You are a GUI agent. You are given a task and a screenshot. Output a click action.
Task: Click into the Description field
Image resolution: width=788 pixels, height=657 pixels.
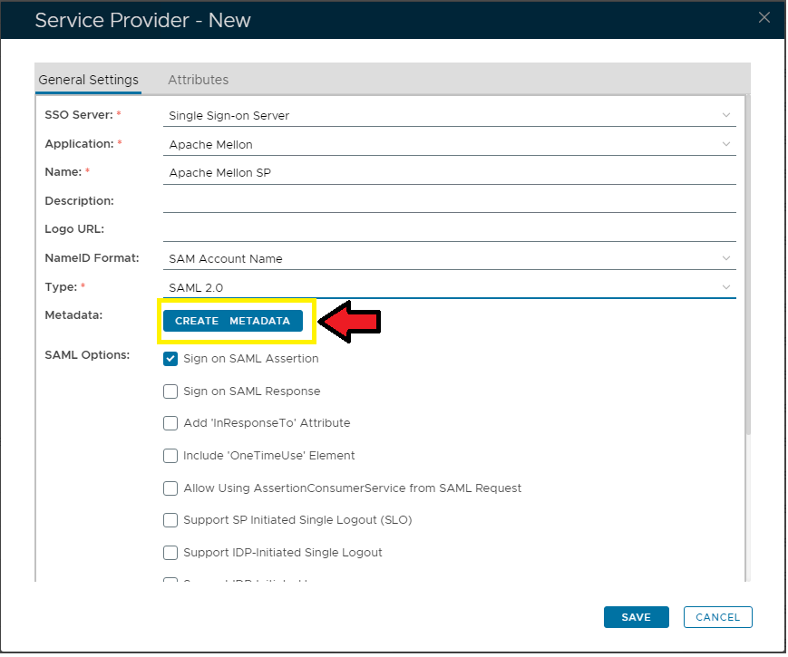coord(449,201)
